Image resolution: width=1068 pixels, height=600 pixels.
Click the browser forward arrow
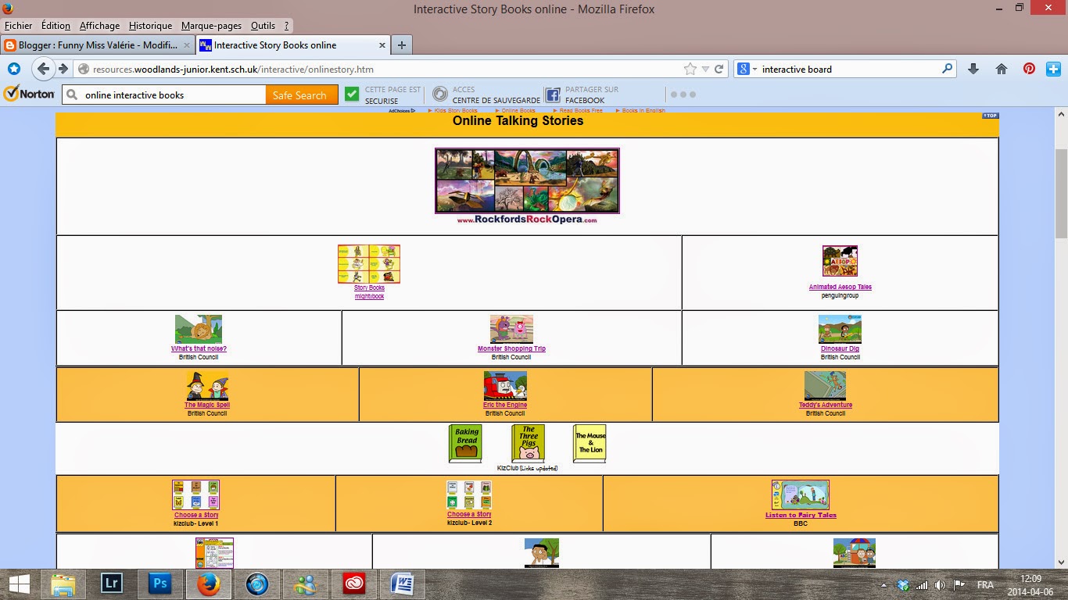63,69
